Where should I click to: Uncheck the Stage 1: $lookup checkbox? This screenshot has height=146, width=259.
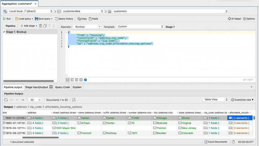4,32
